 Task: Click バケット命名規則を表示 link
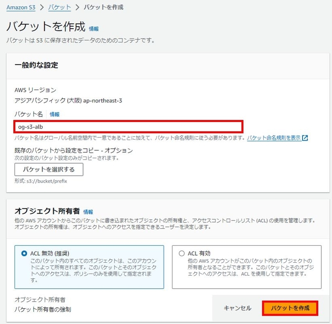point(274,138)
